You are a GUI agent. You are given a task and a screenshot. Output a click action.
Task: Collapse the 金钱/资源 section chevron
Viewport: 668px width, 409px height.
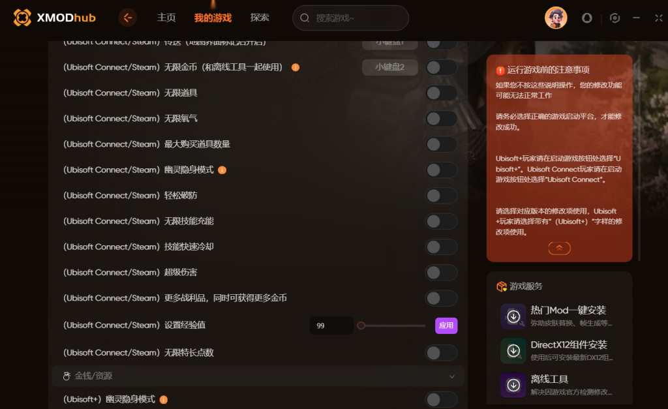click(452, 376)
